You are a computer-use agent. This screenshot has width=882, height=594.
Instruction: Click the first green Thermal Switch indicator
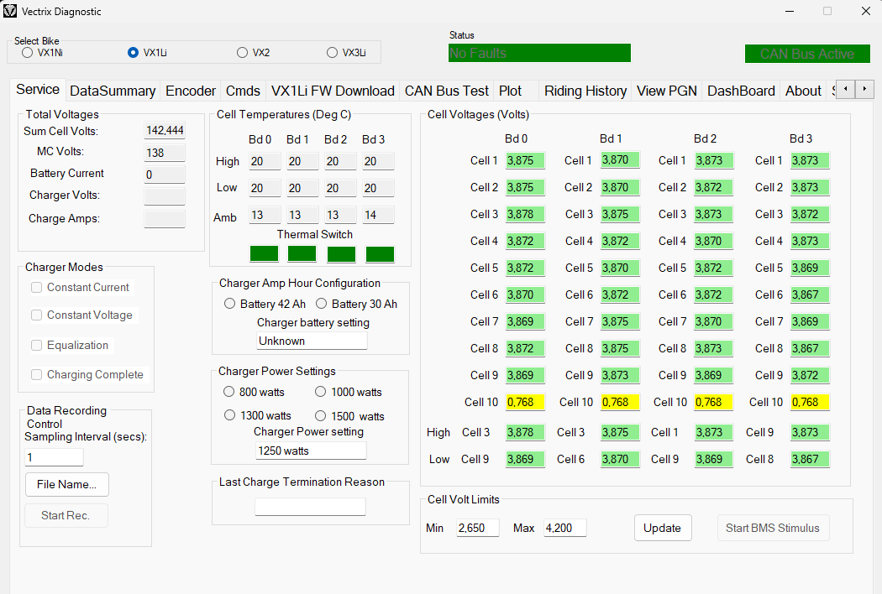coord(264,253)
